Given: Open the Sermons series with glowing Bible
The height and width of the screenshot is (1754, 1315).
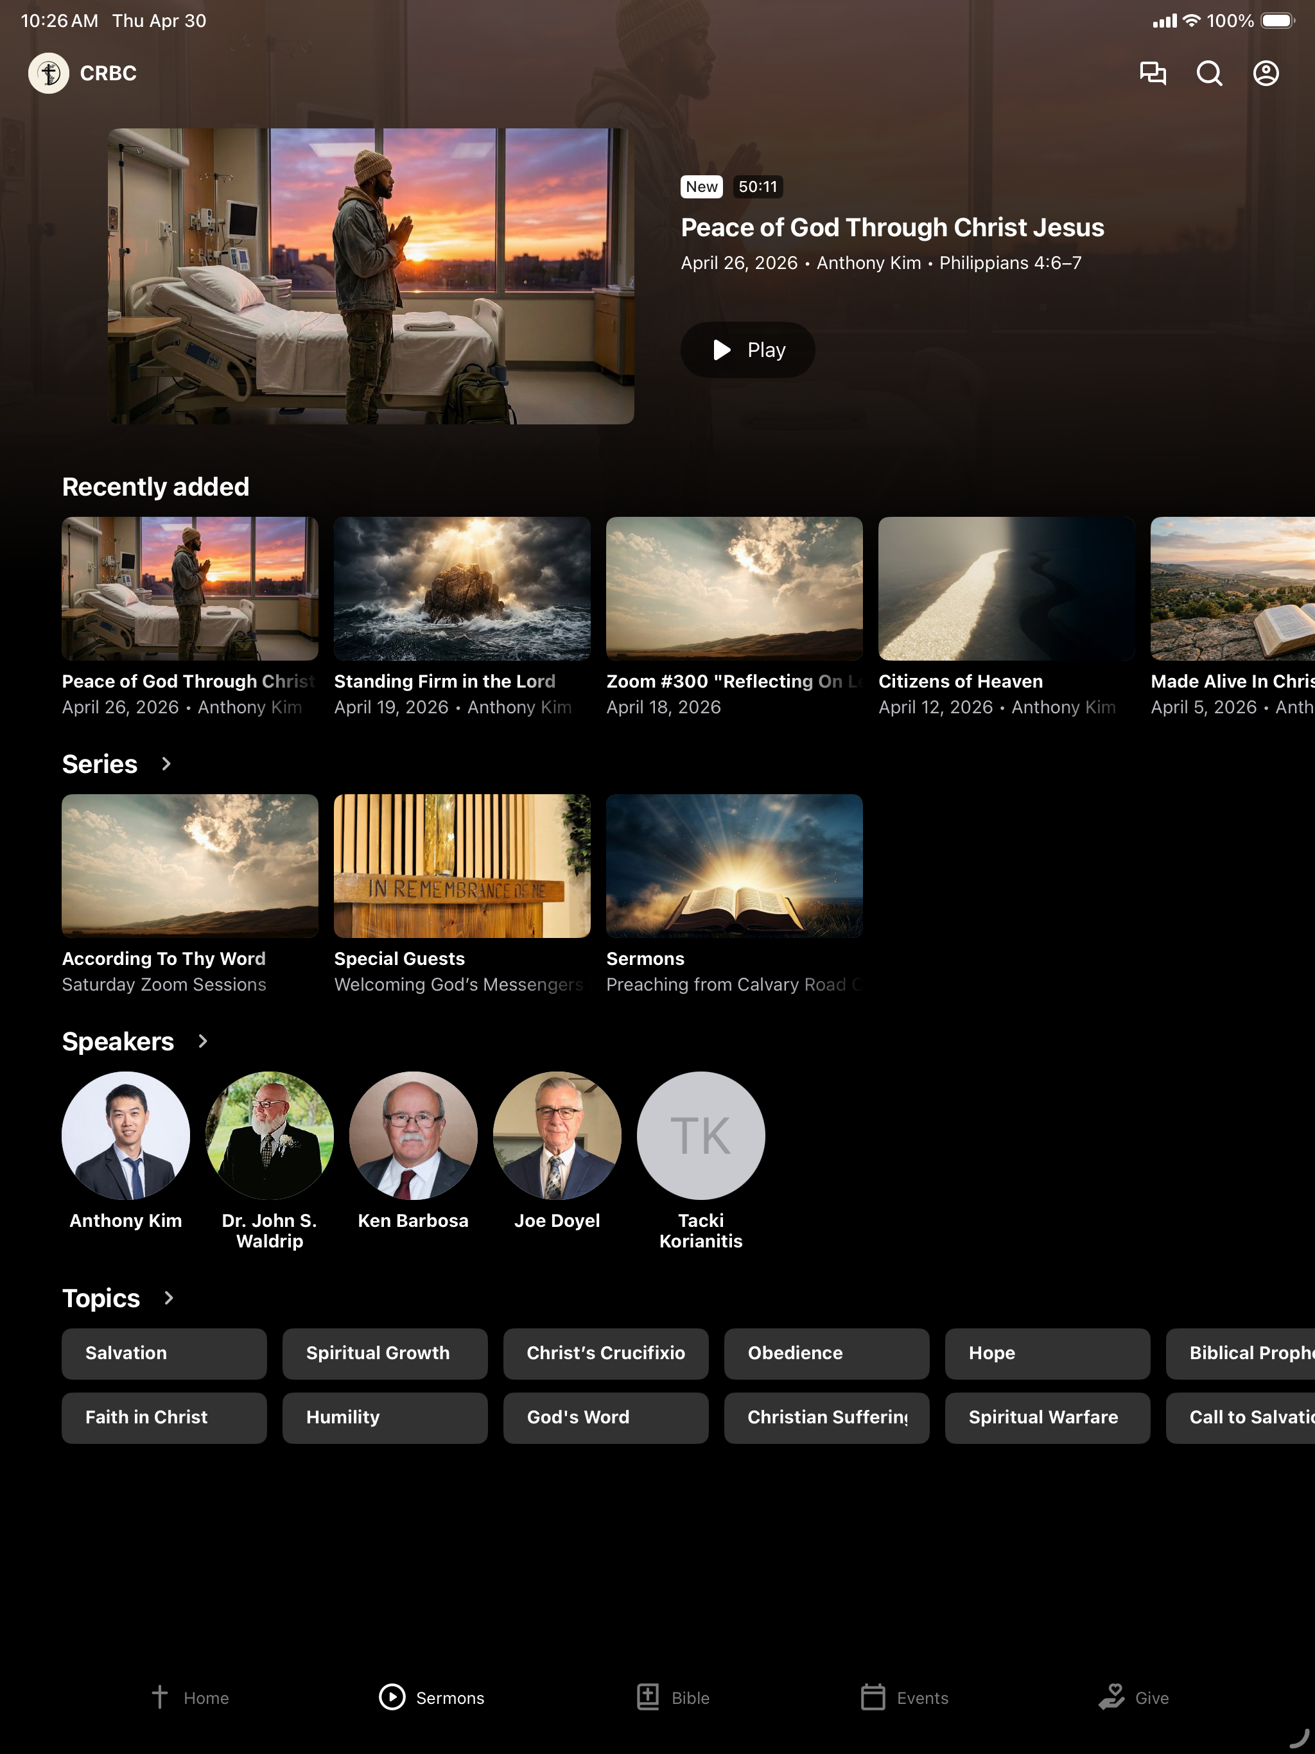Looking at the screenshot, I should [x=735, y=866].
